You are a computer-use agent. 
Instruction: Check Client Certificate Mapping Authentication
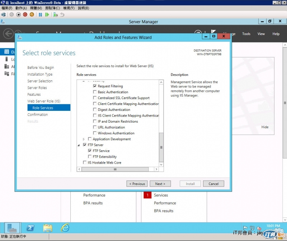click(95, 104)
